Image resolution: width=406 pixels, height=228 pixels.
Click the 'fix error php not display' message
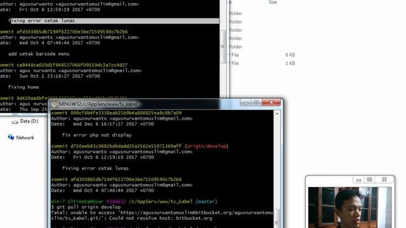tap(97, 135)
